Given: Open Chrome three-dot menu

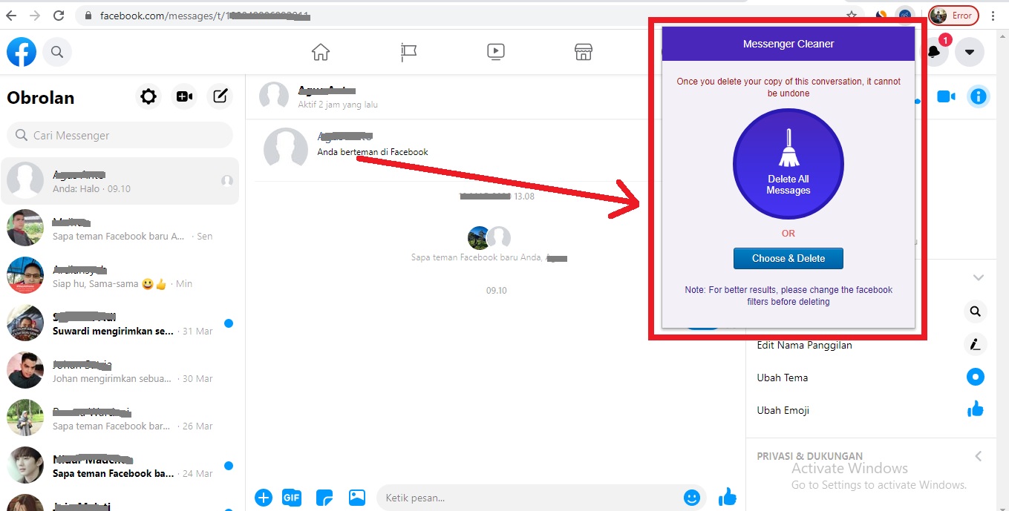Looking at the screenshot, I should click(993, 15).
